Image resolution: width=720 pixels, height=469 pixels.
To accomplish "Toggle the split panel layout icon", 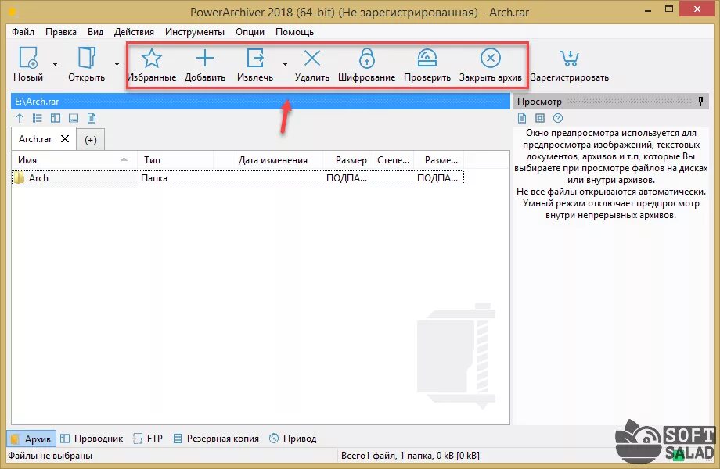I will (56, 118).
